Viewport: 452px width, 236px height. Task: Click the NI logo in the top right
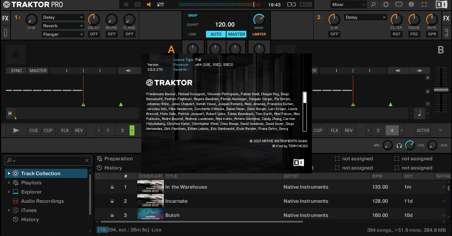click(441, 5)
